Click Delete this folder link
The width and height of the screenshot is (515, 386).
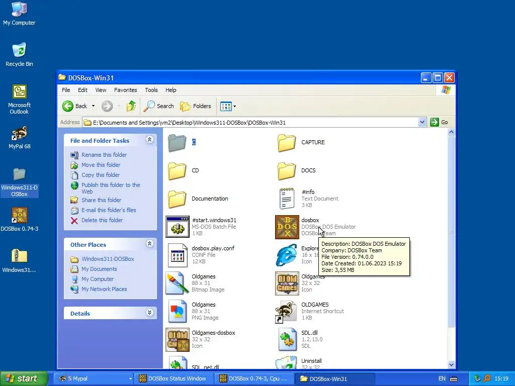[x=102, y=220]
